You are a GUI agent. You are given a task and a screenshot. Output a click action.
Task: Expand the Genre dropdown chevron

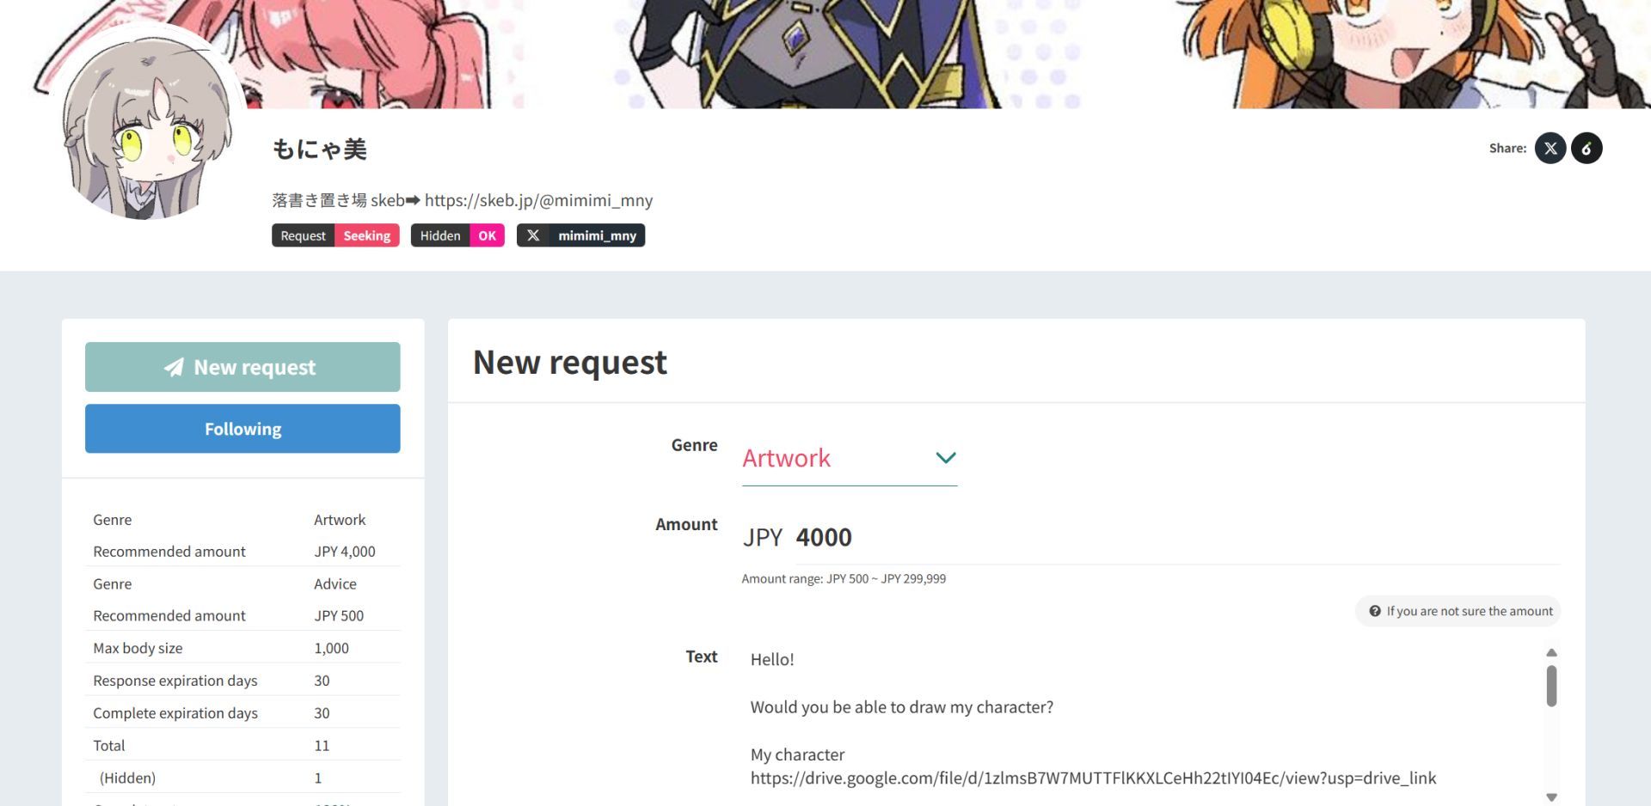tap(946, 458)
